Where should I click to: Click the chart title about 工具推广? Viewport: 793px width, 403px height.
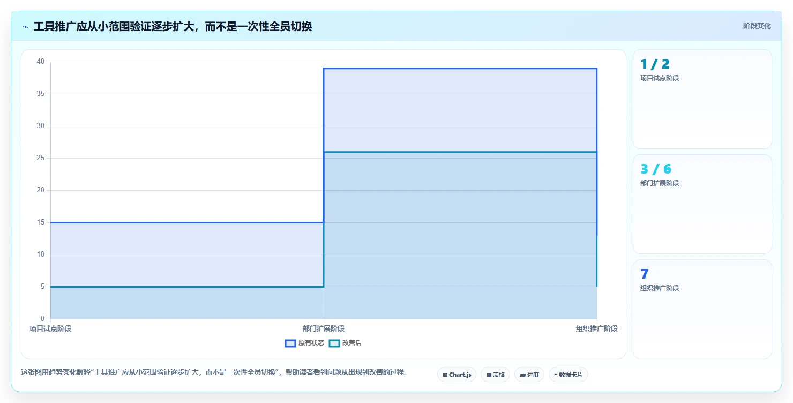click(173, 26)
